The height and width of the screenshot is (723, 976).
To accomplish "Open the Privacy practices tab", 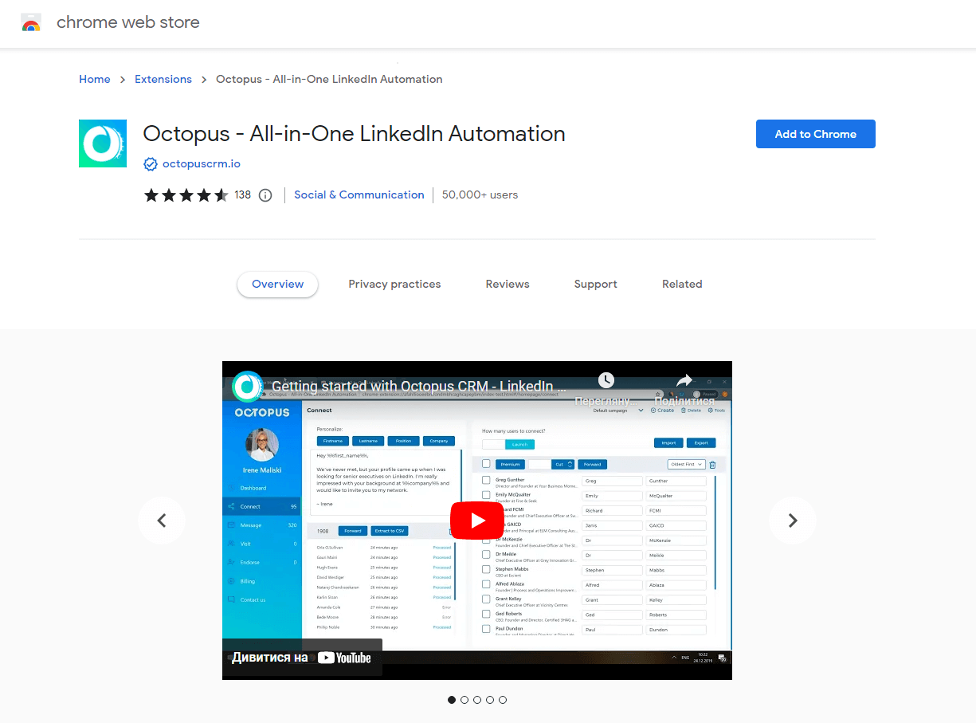I will click(394, 284).
